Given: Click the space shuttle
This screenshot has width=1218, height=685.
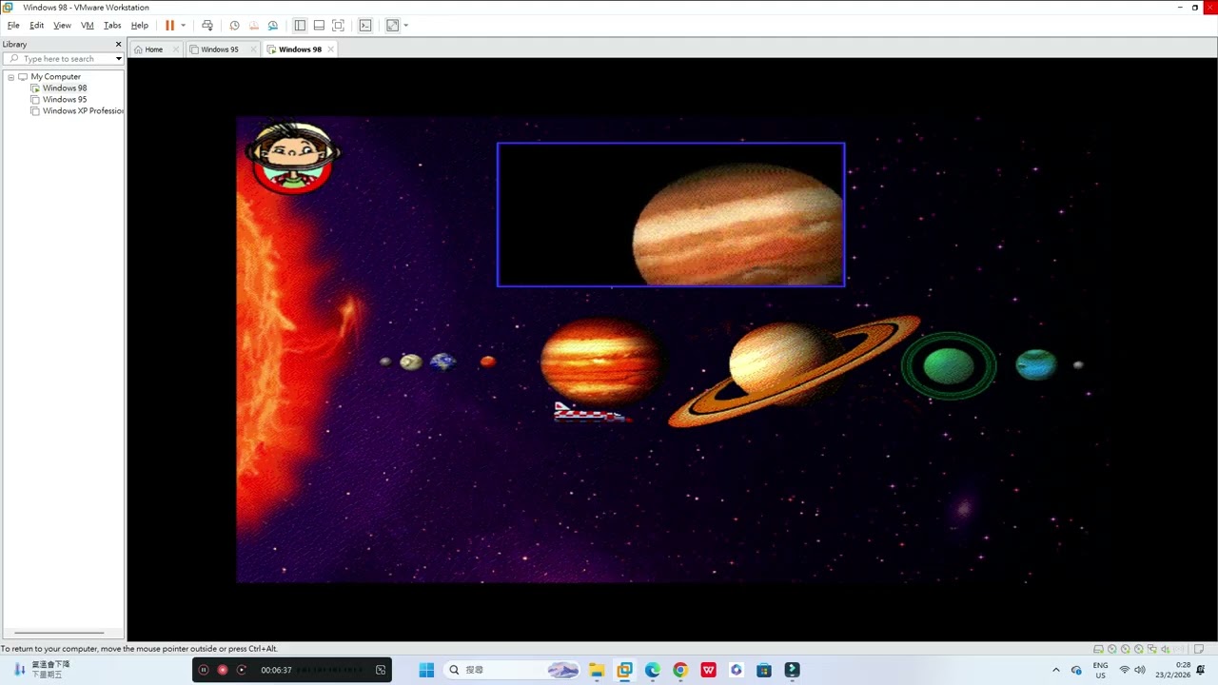Looking at the screenshot, I should click(591, 412).
